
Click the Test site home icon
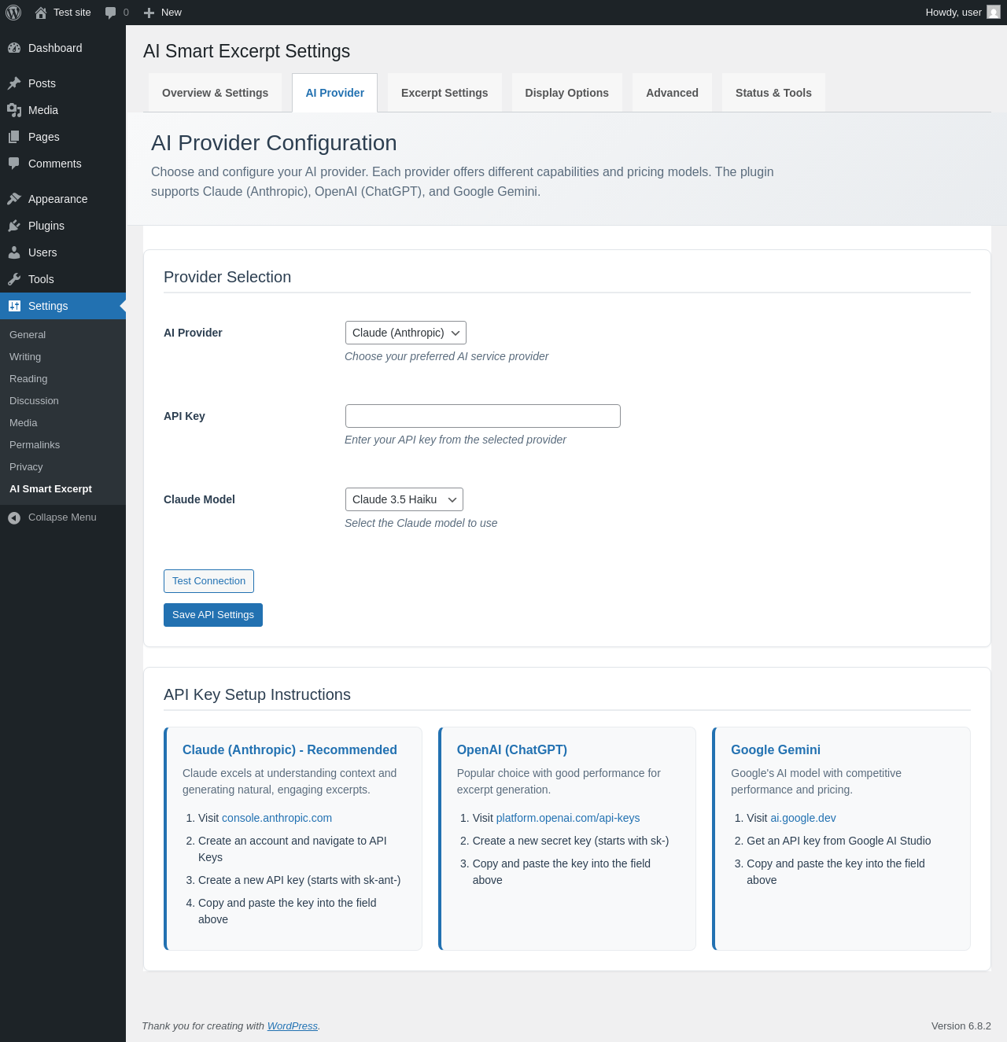click(41, 13)
